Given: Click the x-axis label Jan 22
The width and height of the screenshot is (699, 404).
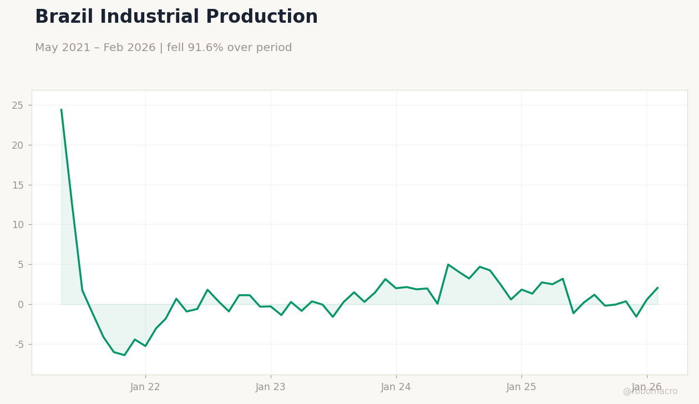Looking at the screenshot, I should [145, 387].
